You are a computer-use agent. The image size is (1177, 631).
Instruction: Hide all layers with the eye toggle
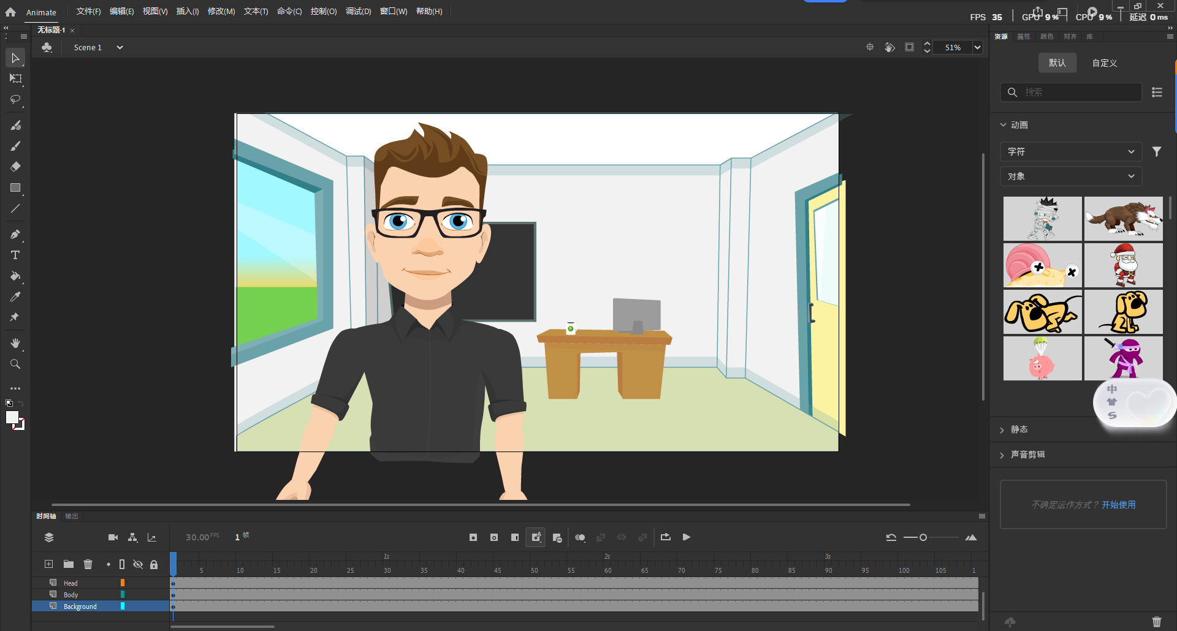138,564
